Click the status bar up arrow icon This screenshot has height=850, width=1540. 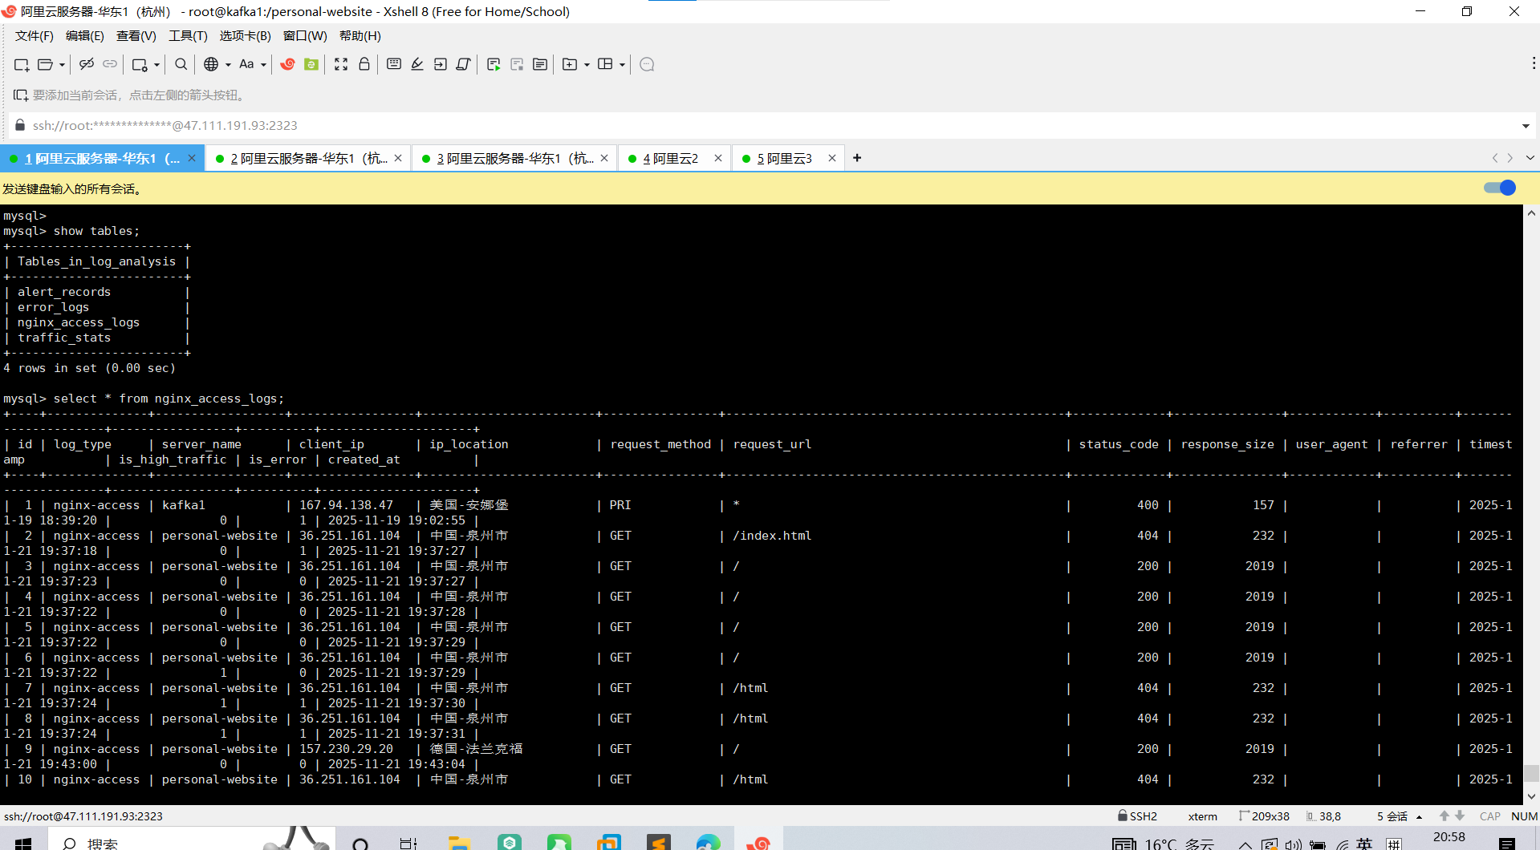1445,816
